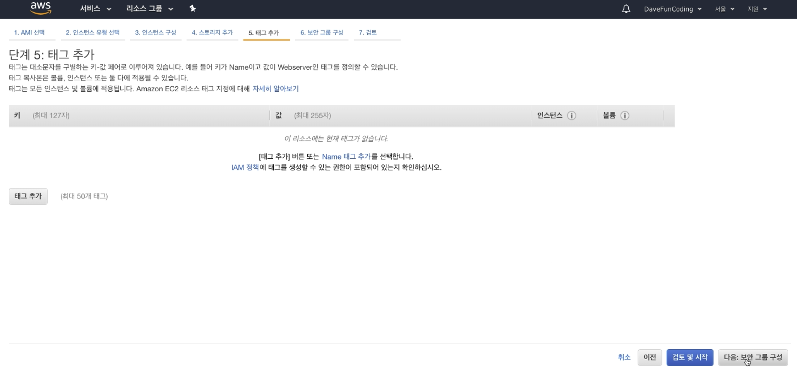Go to step 1. AMI 선택 tab
The width and height of the screenshot is (797, 376).
click(30, 32)
